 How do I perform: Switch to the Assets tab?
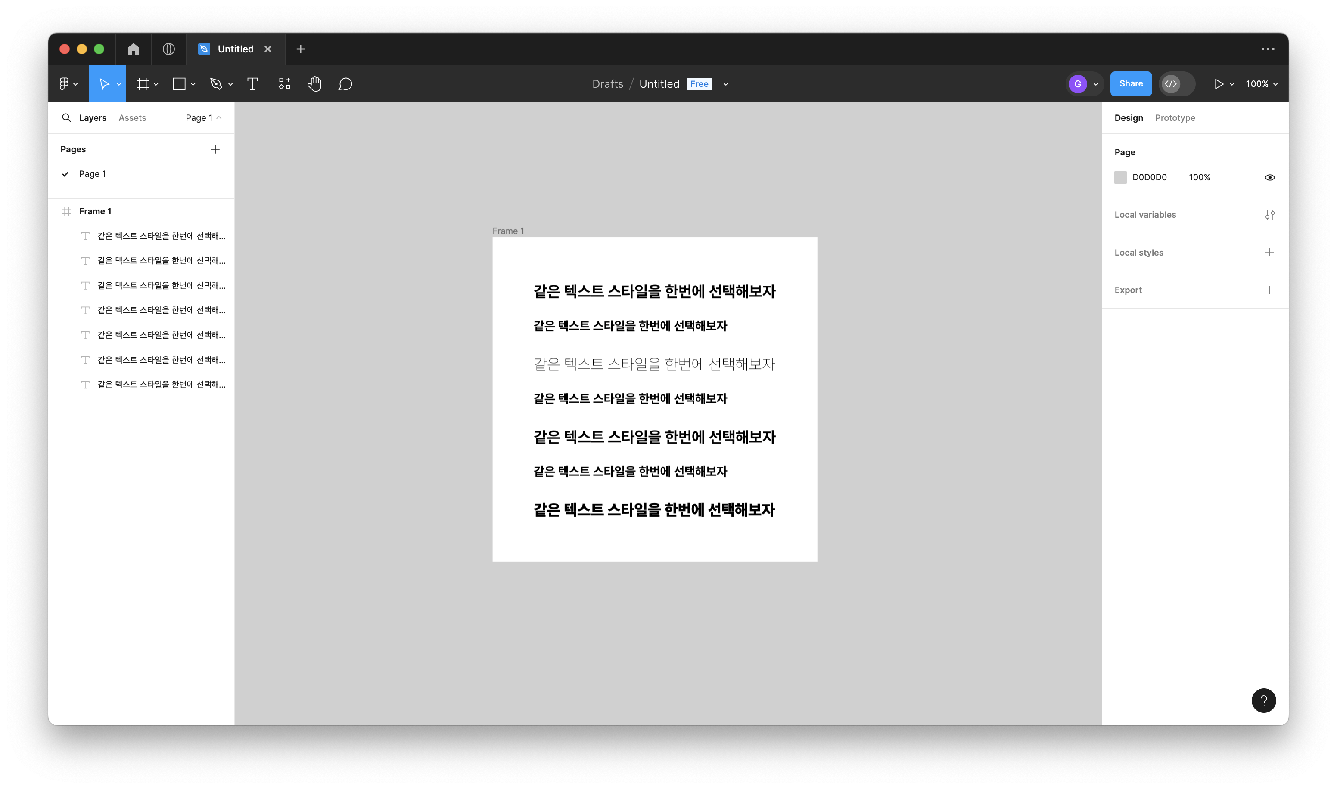[132, 118]
